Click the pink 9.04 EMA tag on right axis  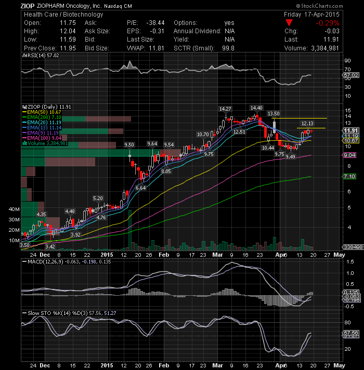[x=349, y=155]
